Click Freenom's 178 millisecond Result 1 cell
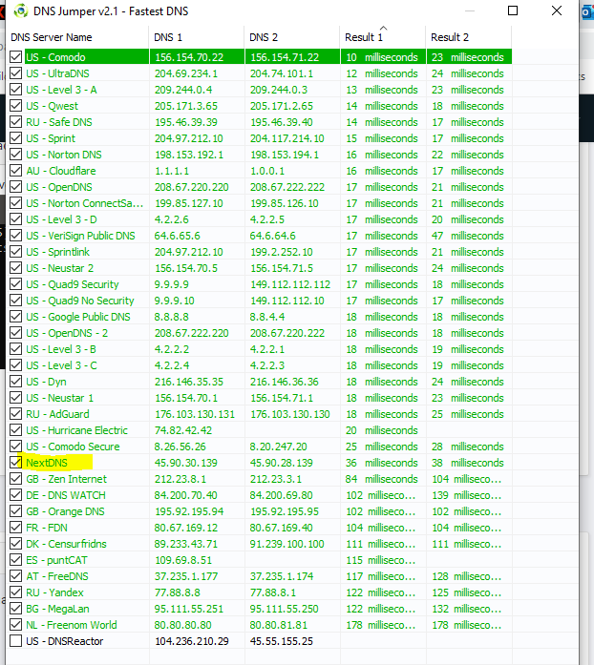The image size is (594, 665). 381,625
